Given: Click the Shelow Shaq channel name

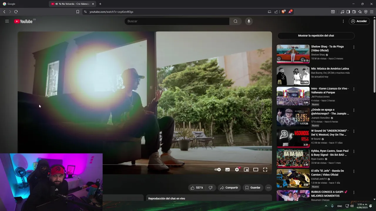Looking at the screenshot, I should click(318, 55).
